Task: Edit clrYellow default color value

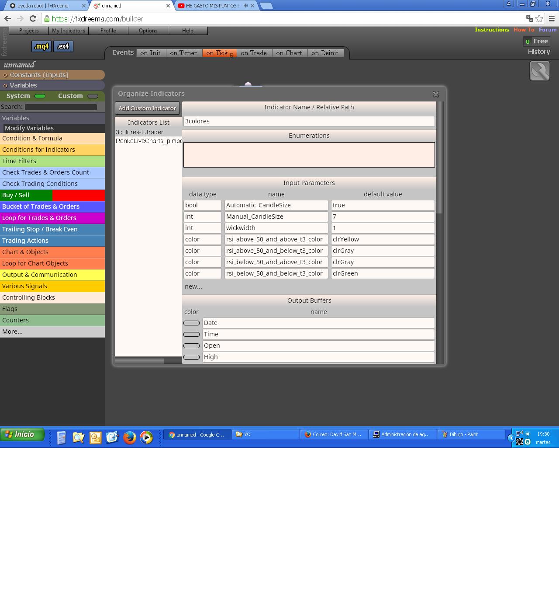Action: pyautogui.click(x=383, y=239)
